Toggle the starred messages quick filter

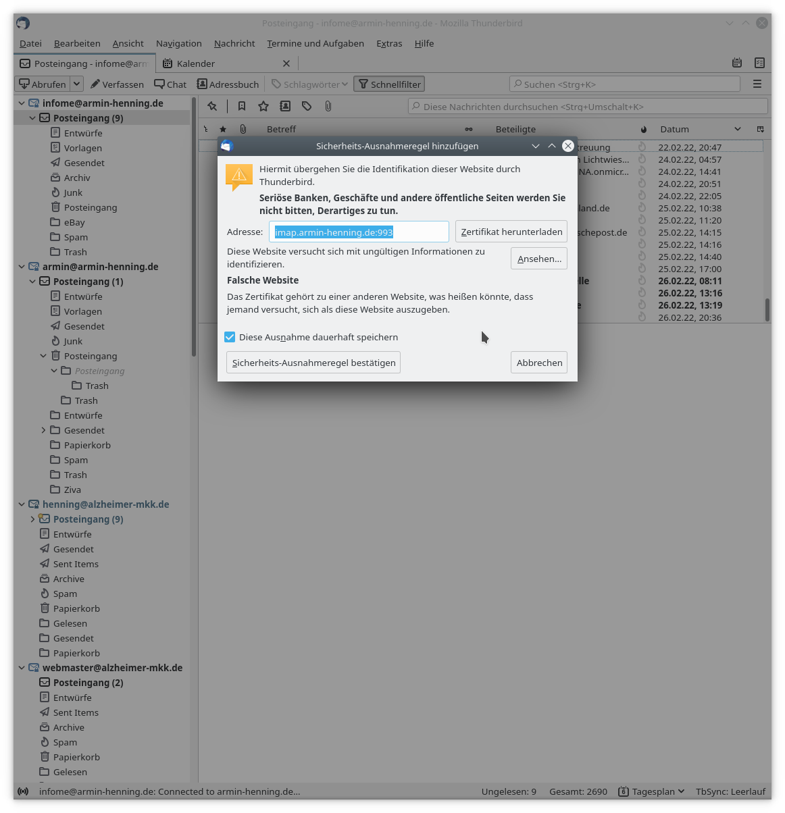click(263, 106)
